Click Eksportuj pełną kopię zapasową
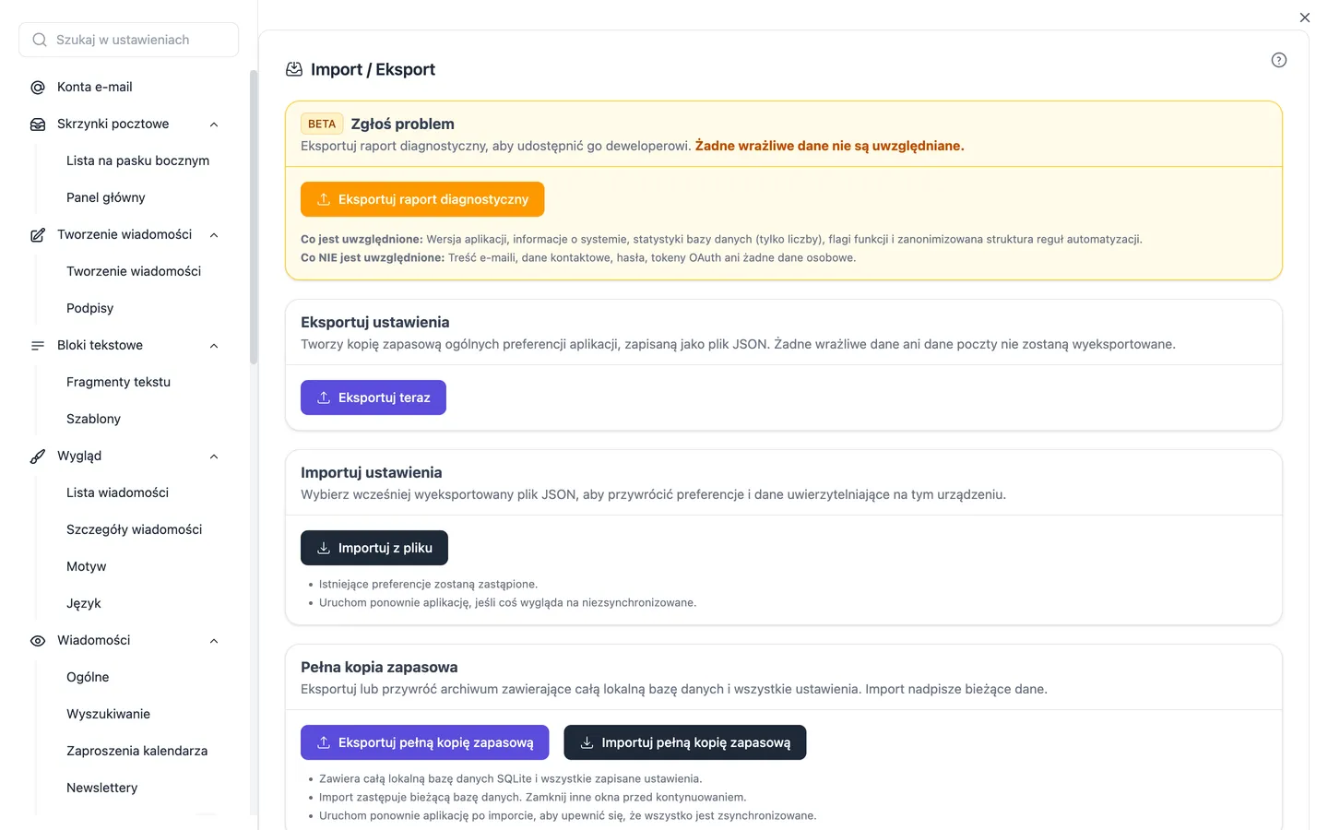The width and height of the screenshot is (1328, 830). [x=425, y=742]
